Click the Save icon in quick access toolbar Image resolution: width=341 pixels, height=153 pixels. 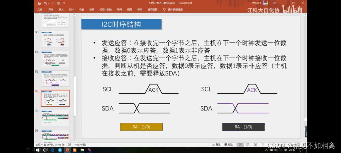tap(39, 3)
